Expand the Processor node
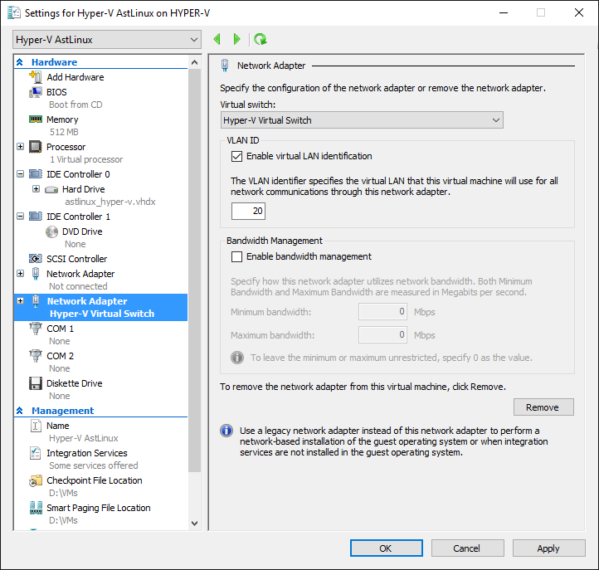 point(20,146)
